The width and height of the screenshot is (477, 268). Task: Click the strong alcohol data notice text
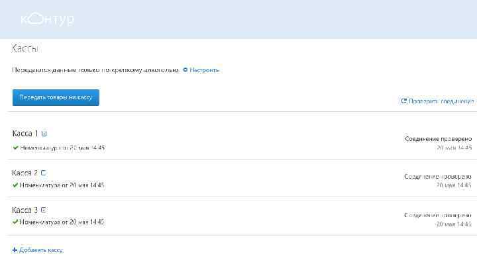tap(96, 70)
